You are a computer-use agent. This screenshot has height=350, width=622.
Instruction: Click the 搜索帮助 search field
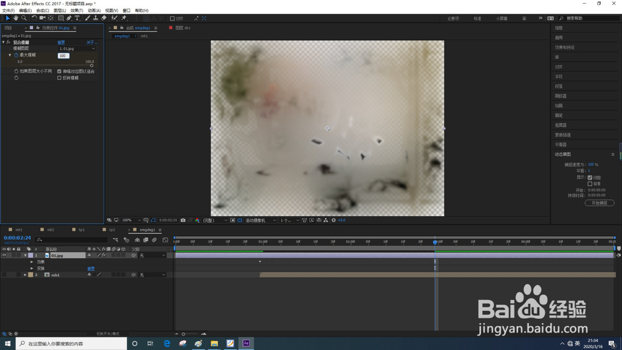point(588,18)
